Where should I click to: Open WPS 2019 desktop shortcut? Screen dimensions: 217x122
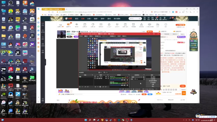coord(11,111)
